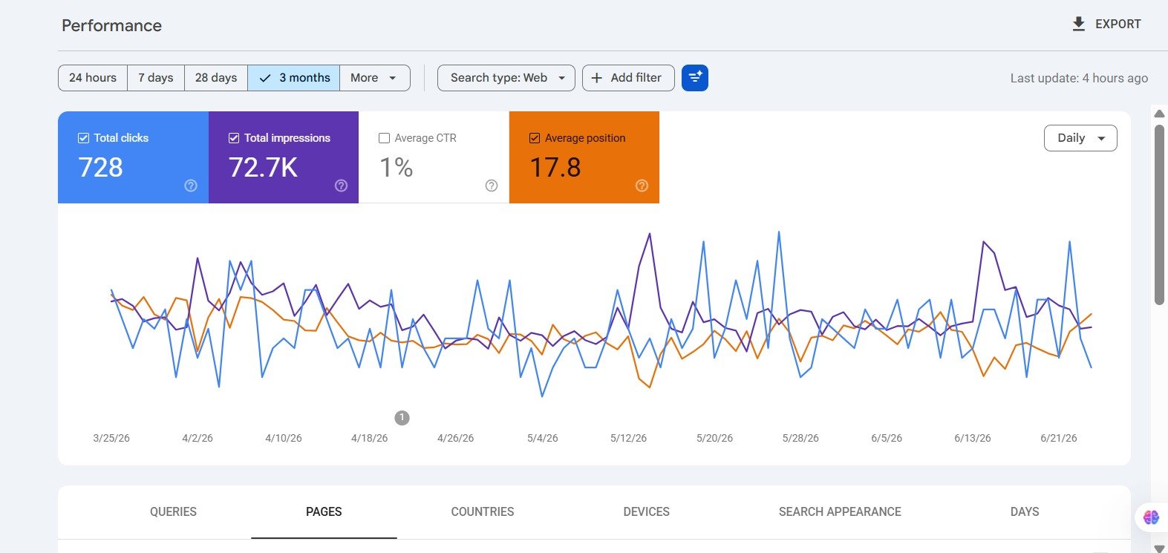Click the Last update: 4 hours ago text

[1079, 78]
